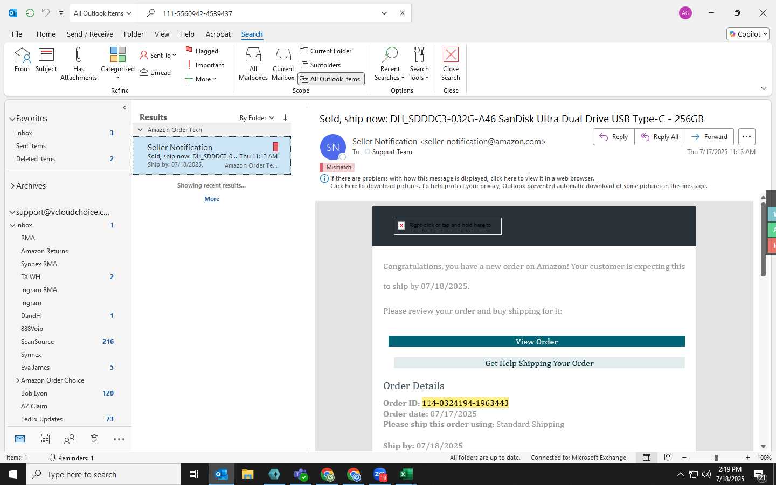Search All Mailboxes scope

point(253,64)
